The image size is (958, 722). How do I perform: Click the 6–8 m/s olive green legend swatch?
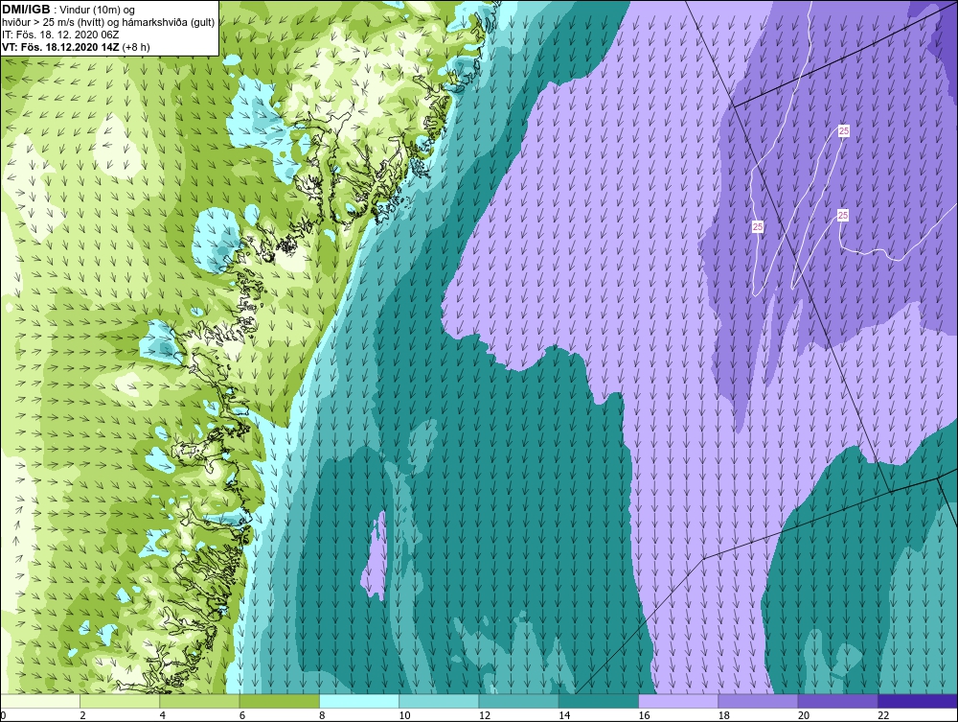[279, 701]
